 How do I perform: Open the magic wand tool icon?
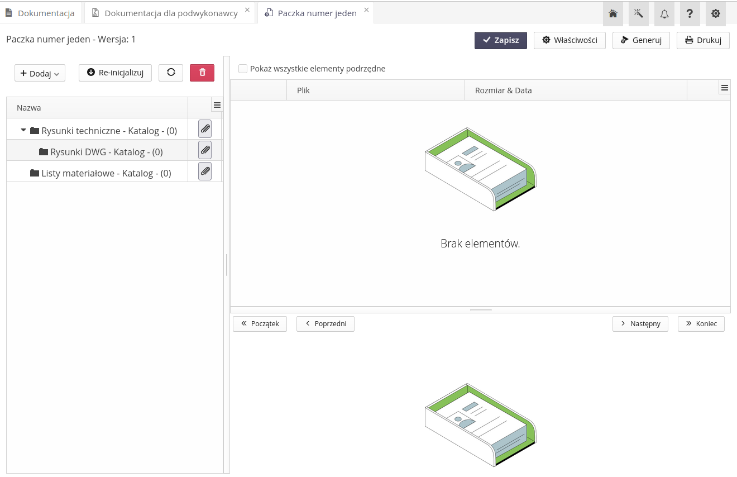click(x=639, y=14)
